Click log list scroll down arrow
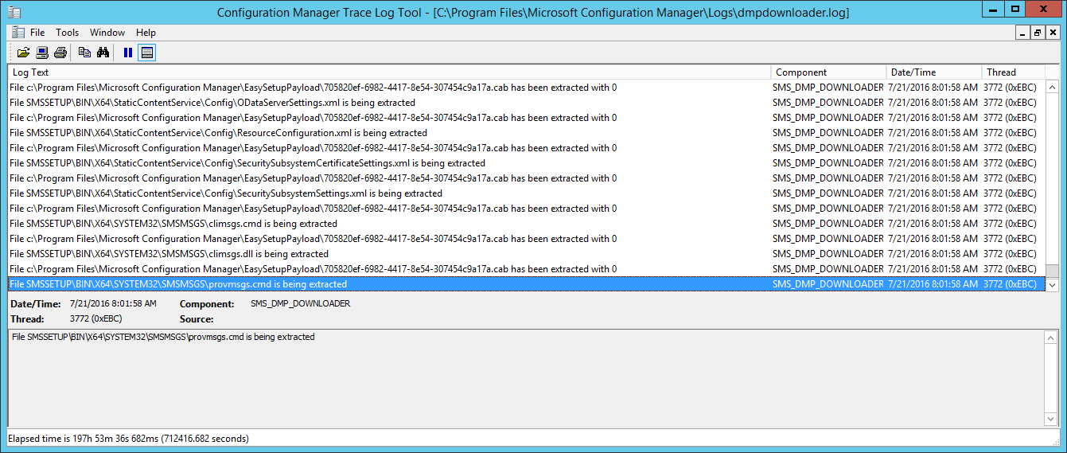 (x=1052, y=284)
